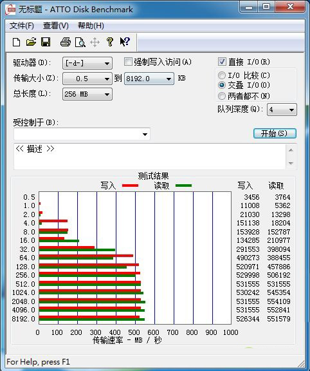Click read value 554109 for the 2048.0 row
This screenshot has height=371, width=310.
click(278, 301)
